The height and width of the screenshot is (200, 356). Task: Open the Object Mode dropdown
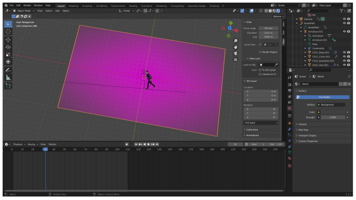(23, 10)
